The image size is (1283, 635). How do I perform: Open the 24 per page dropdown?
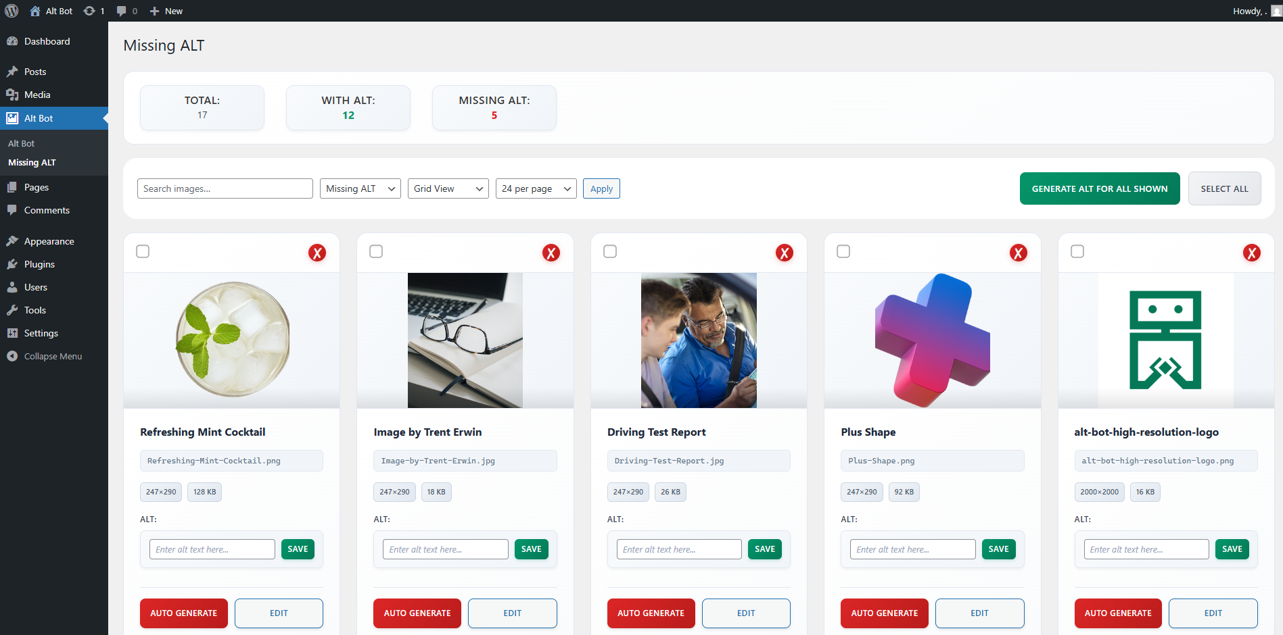pos(536,188)
